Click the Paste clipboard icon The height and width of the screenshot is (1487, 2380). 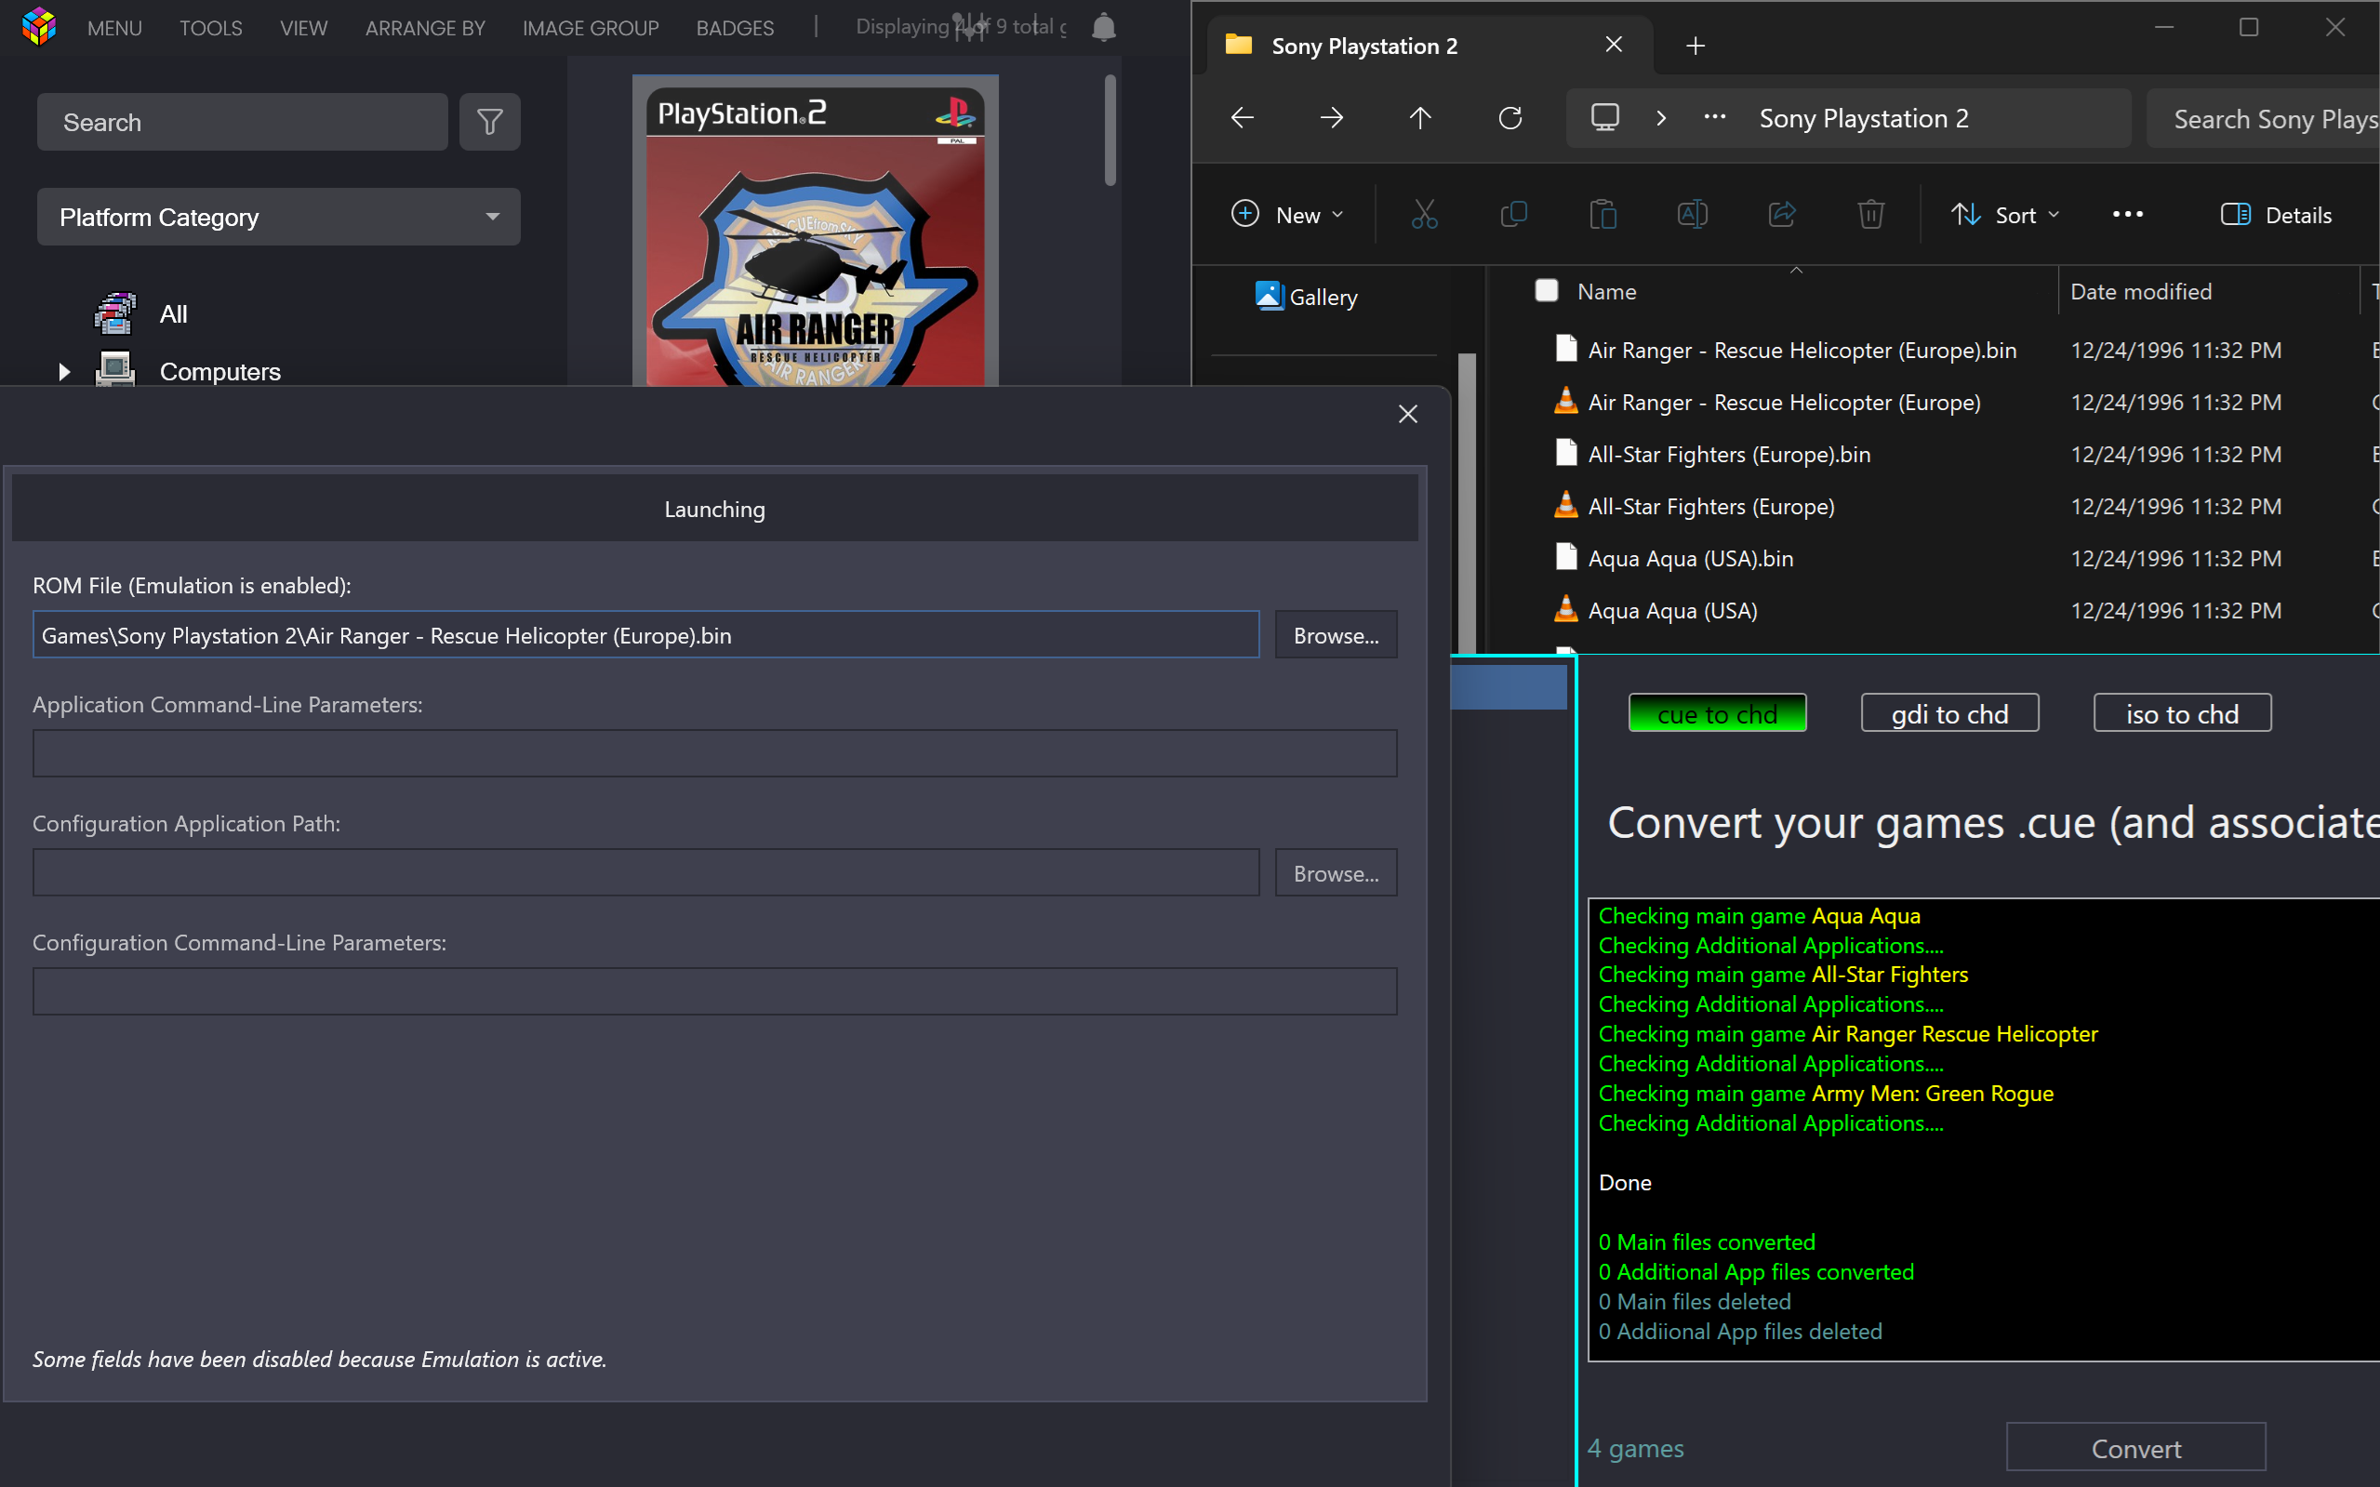coord(1603,215)
